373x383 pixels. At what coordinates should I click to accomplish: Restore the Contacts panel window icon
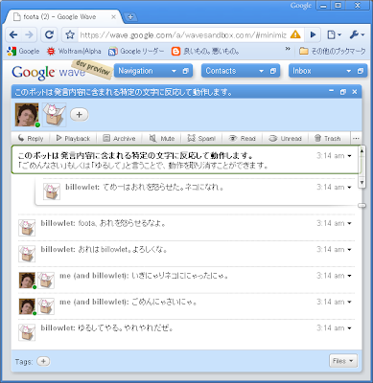click(273, 71)
